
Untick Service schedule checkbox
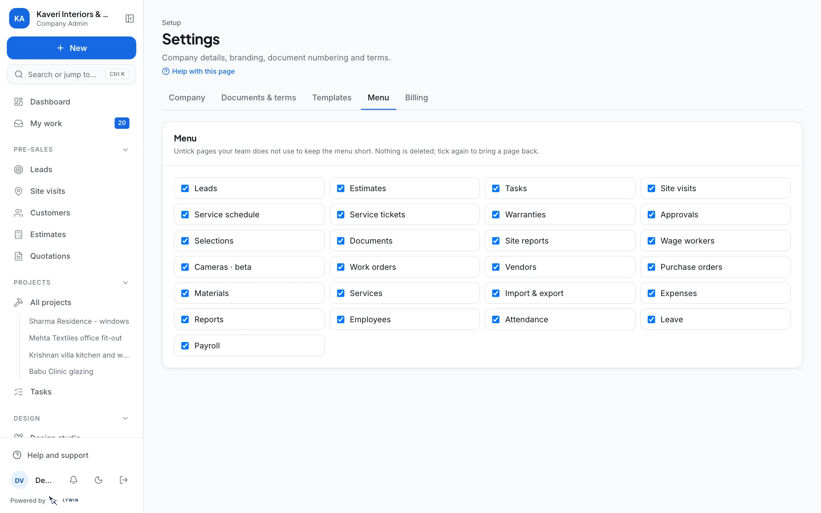pos(185,215)
